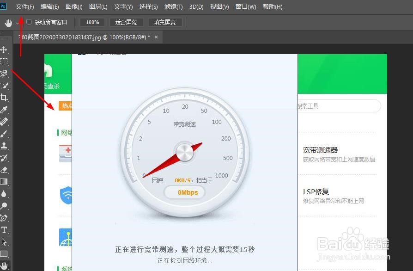The height and width of the screenshot is (271, 413).
Task: Click the 适合屏幕 button
Action: pos(126,22)
